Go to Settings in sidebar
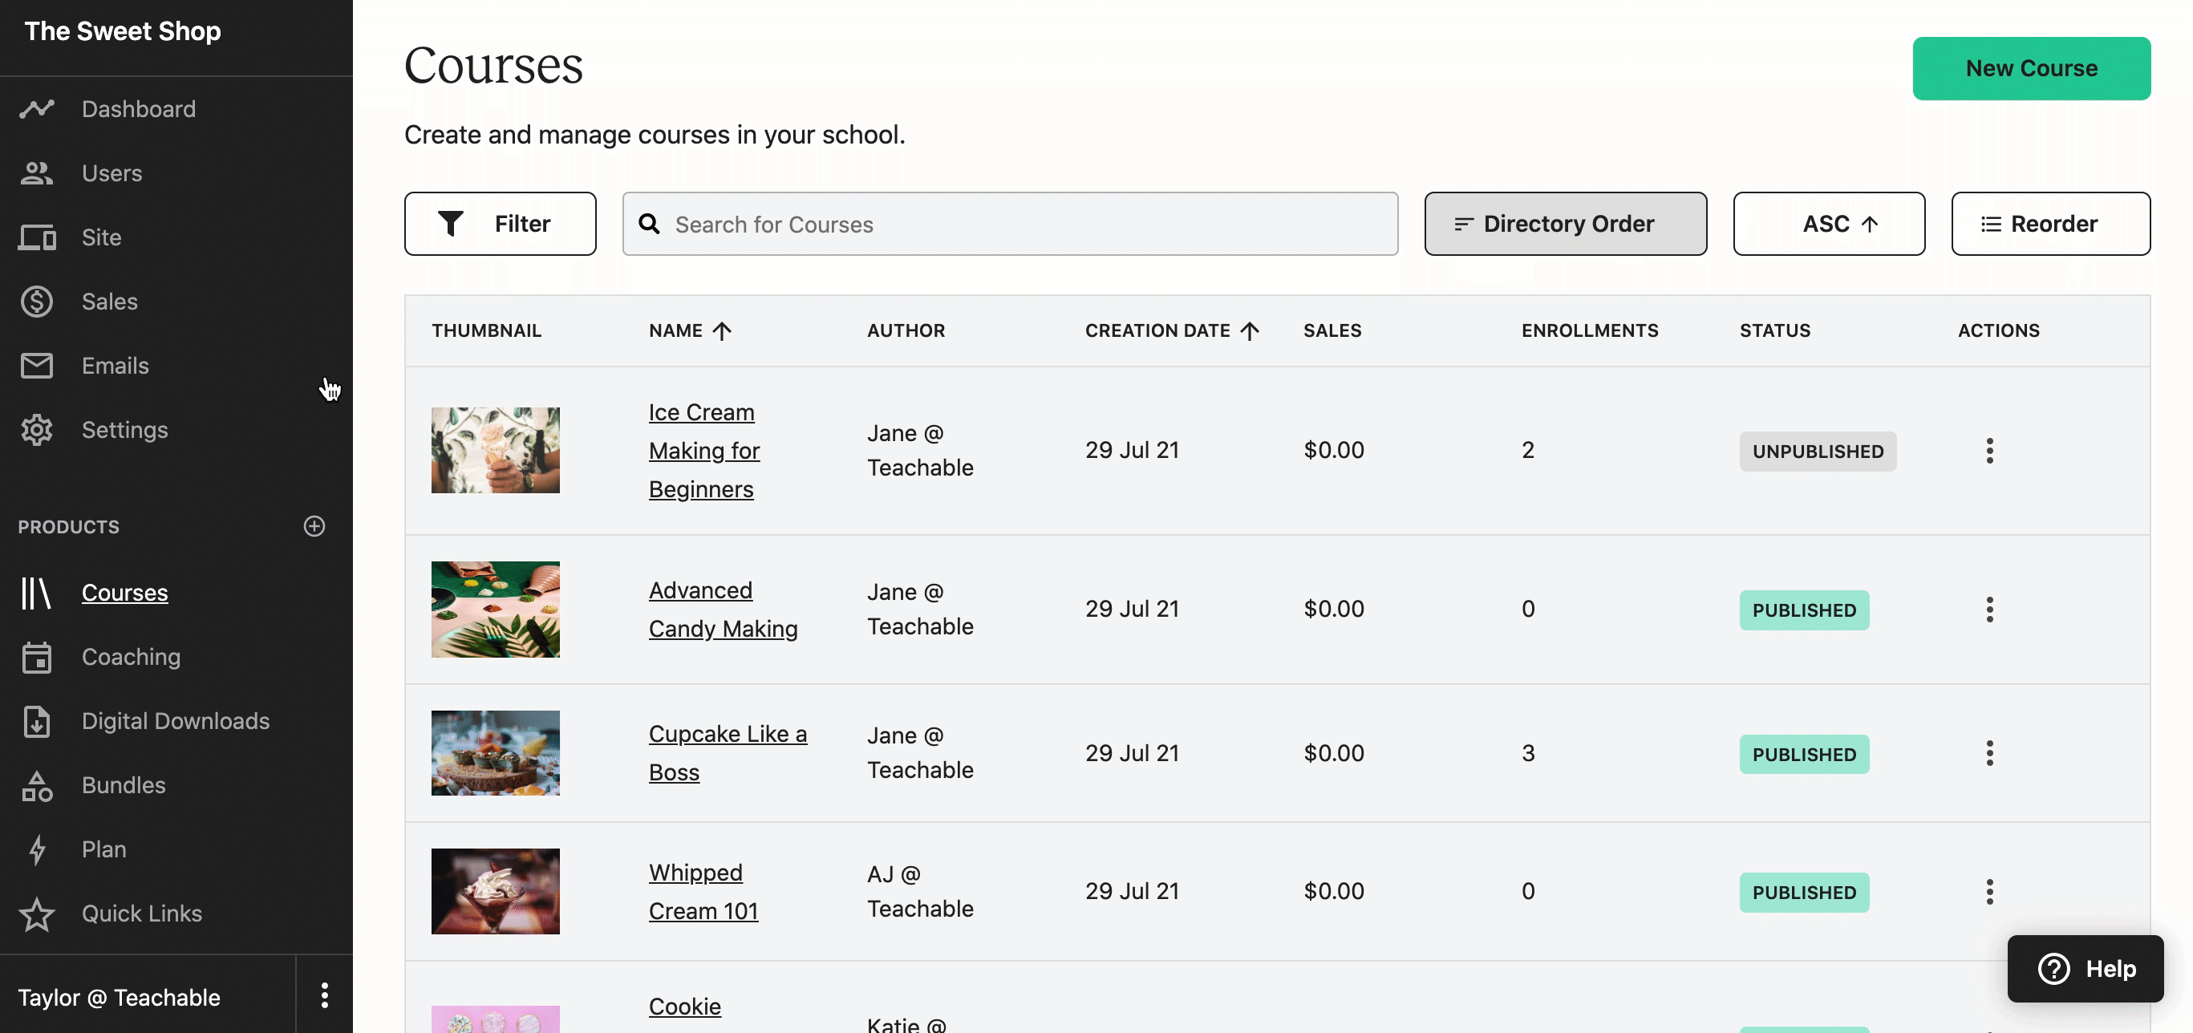 point(124,430)
